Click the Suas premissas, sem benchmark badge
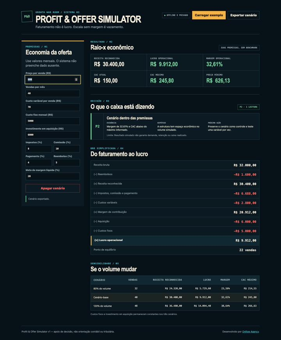The width and height of the screenshot is (281, 340). (239, 48)
